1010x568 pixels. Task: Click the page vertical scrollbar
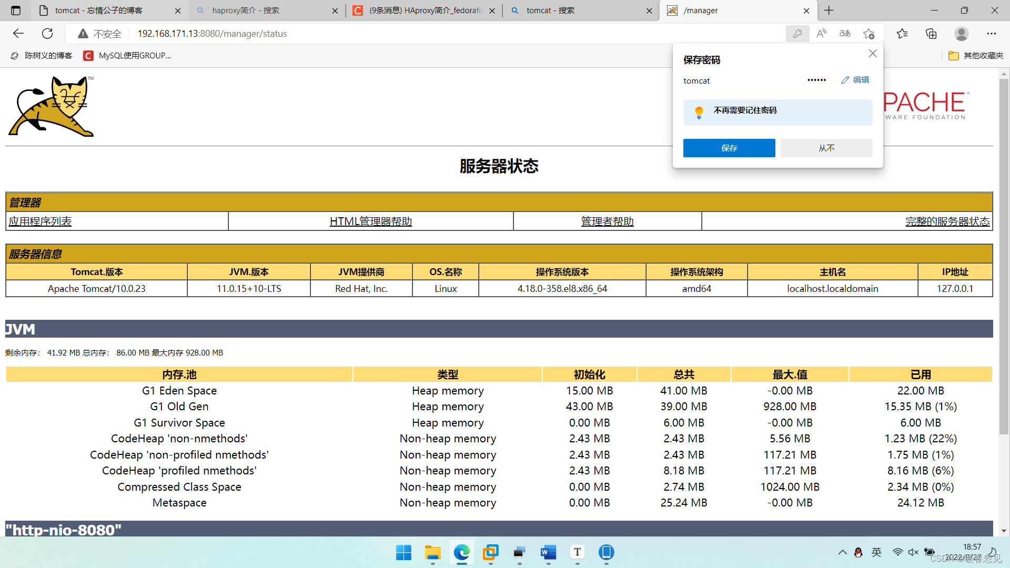tap(1004, 257)
